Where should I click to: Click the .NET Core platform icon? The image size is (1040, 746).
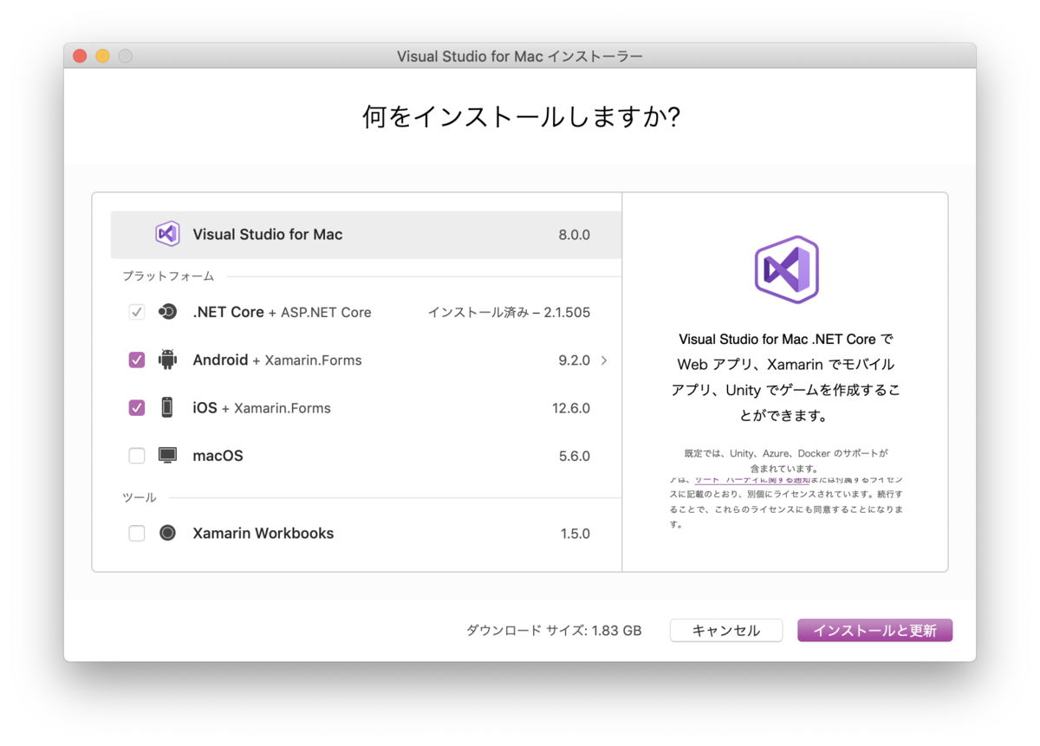[166, 311]
